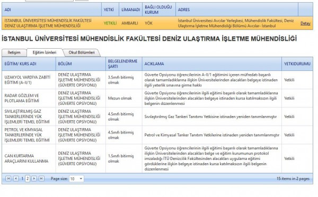Click the green YETKİLİ status in top row
318x197 pixels.
110,23
